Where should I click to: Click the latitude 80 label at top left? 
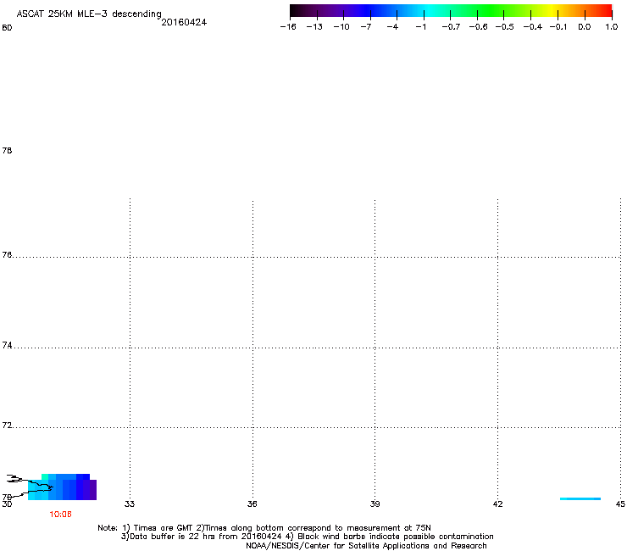click(7, 28)
